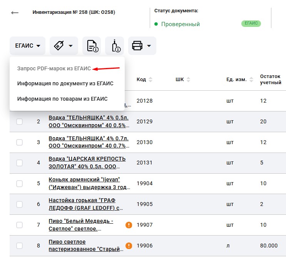Tick checkbox for row 2 Водка ТЕЛЬНЯШКА 0.5л
The height and width of the screenshot is (259, 286).
point(19,121)
